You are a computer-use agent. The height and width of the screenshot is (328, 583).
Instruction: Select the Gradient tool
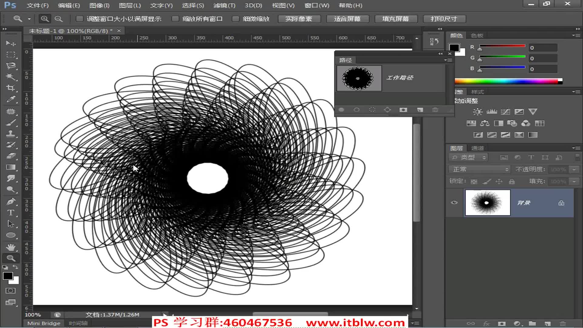pos(11,167)
